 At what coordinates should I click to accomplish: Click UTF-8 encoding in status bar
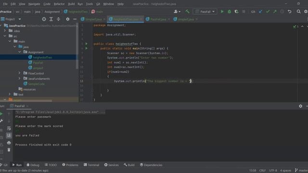click(x=273, y=171)
